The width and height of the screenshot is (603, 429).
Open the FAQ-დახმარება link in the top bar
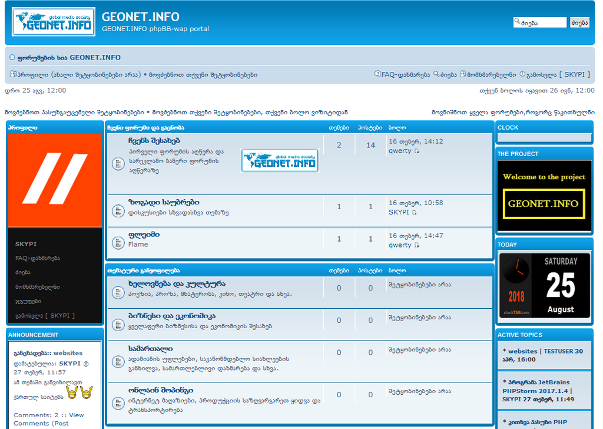pos(405,75)
